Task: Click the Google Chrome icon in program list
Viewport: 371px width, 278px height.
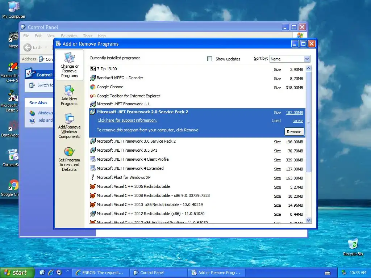Action: (x=93, y=87)
